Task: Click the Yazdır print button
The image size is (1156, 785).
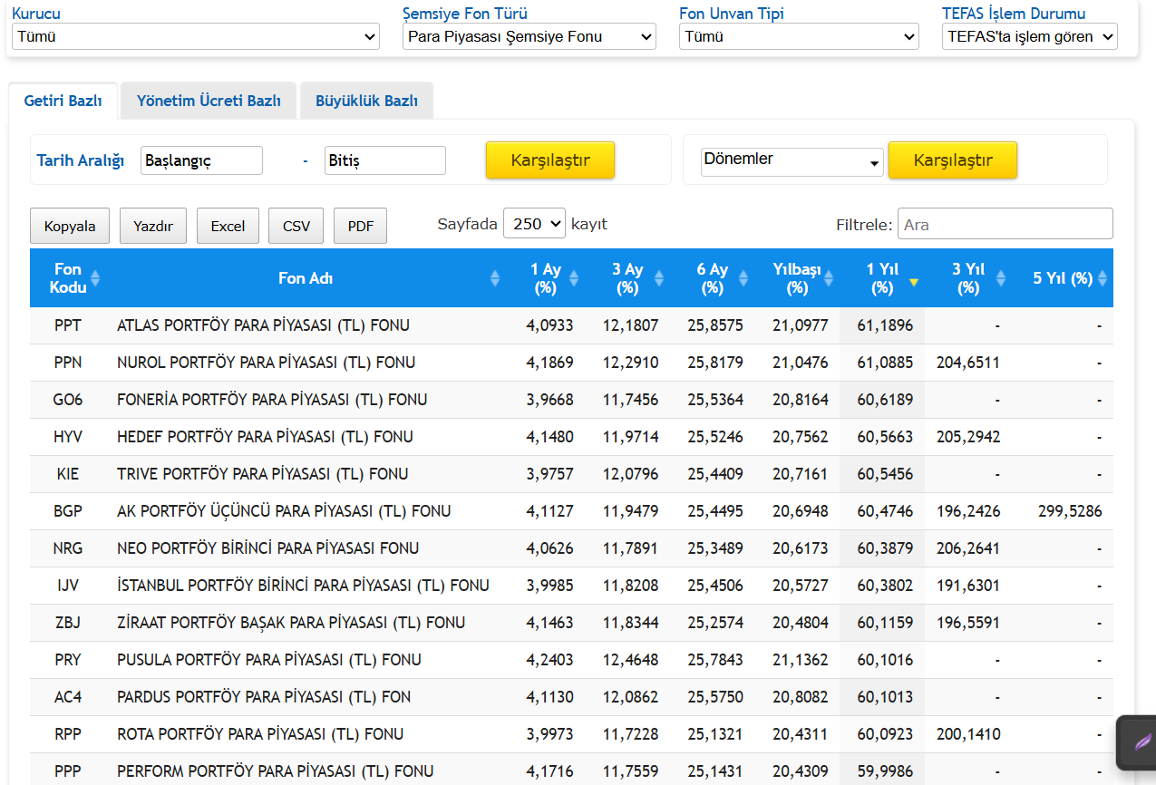Action: (x=153, y=226)
